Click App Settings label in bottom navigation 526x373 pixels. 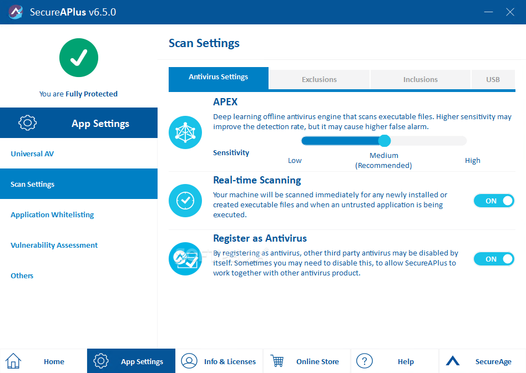[142, 361]
